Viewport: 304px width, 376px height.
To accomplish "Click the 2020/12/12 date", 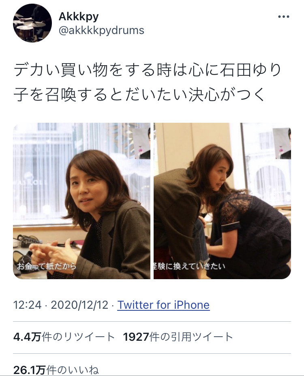I will [79, 305].
